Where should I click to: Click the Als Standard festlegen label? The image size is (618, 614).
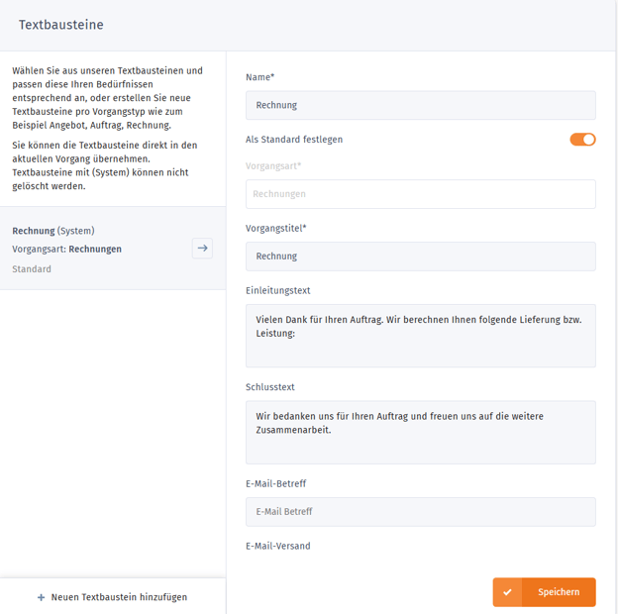point(294,140)
